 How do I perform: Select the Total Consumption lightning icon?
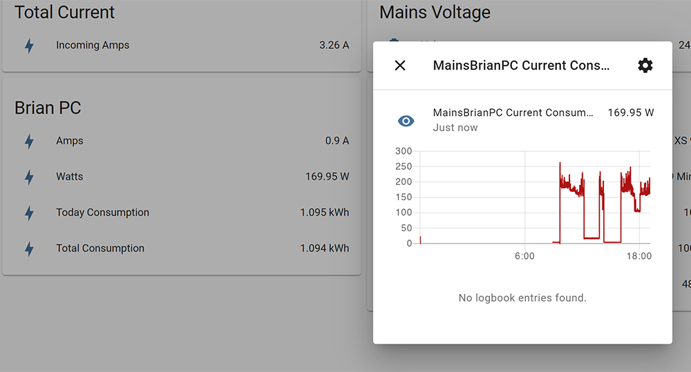point(29,248)
